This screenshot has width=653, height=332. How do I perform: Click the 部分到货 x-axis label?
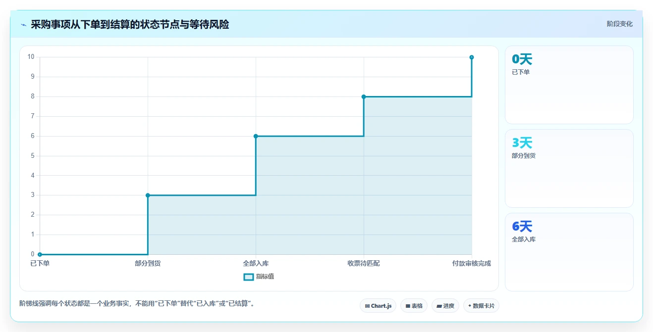pyautogui.click(x=148, y=264)
